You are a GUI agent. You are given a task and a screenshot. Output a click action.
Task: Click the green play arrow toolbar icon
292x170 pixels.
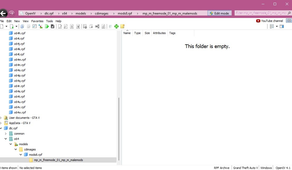[47, 26]
